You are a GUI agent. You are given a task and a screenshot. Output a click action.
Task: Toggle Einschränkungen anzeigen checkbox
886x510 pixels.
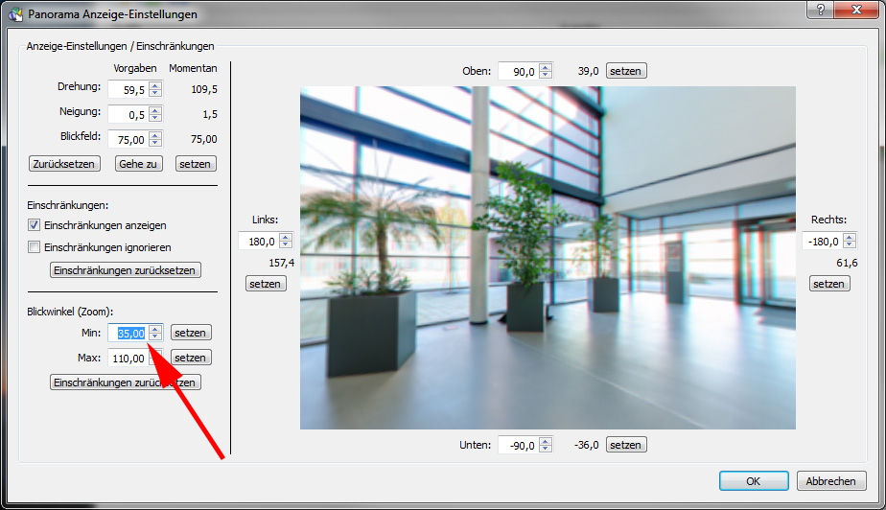click(x=35, y=225)
